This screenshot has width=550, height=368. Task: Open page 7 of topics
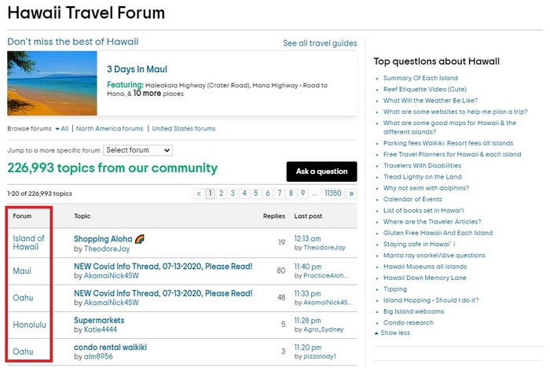280,193
